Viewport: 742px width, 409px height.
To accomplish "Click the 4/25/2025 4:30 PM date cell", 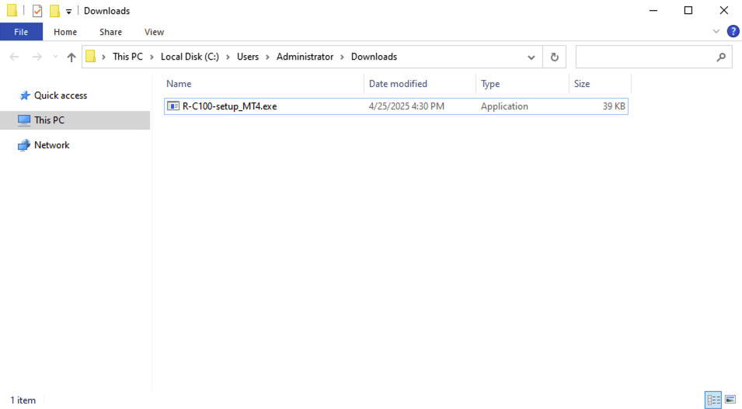I will click(x=406, y=106).
